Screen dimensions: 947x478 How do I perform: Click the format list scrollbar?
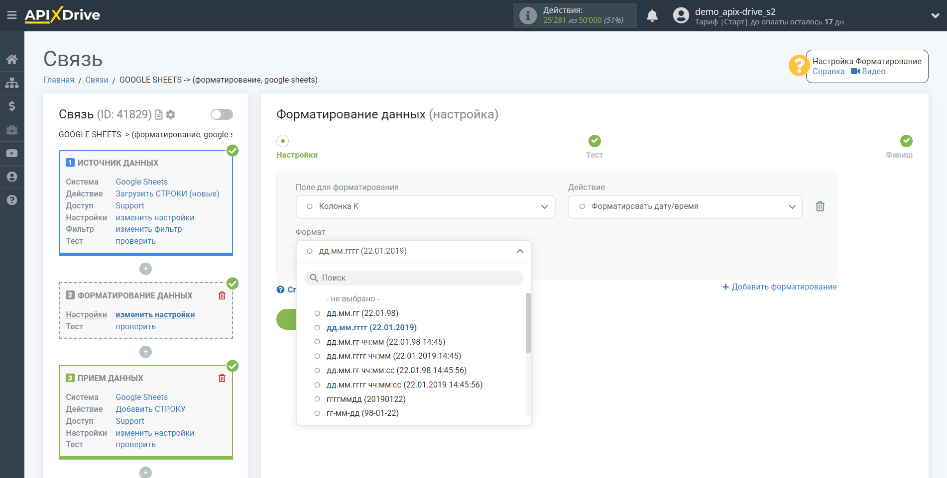528,323
